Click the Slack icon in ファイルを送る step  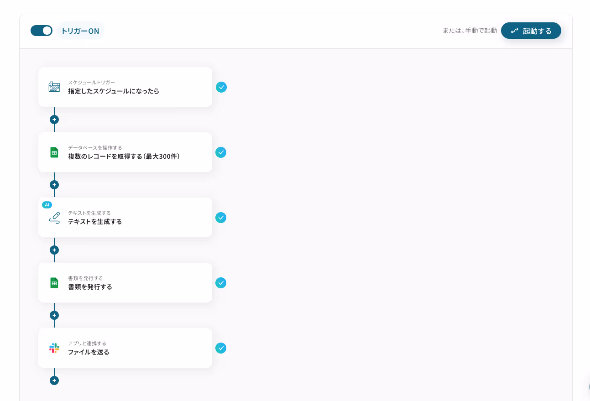pyautogui.click(x=54, y=348)
